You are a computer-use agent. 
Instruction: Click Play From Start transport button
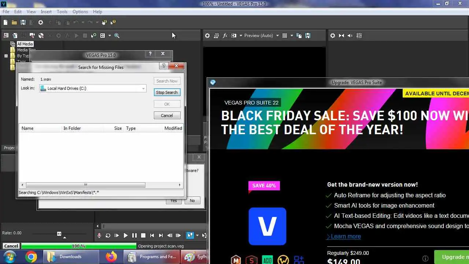[x=117, y=235]
